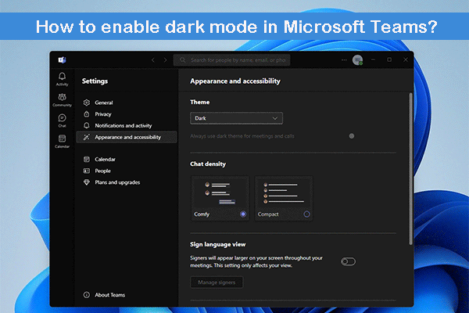Open General settings
This screenshot has width=469, height=313.
point(127,103)
